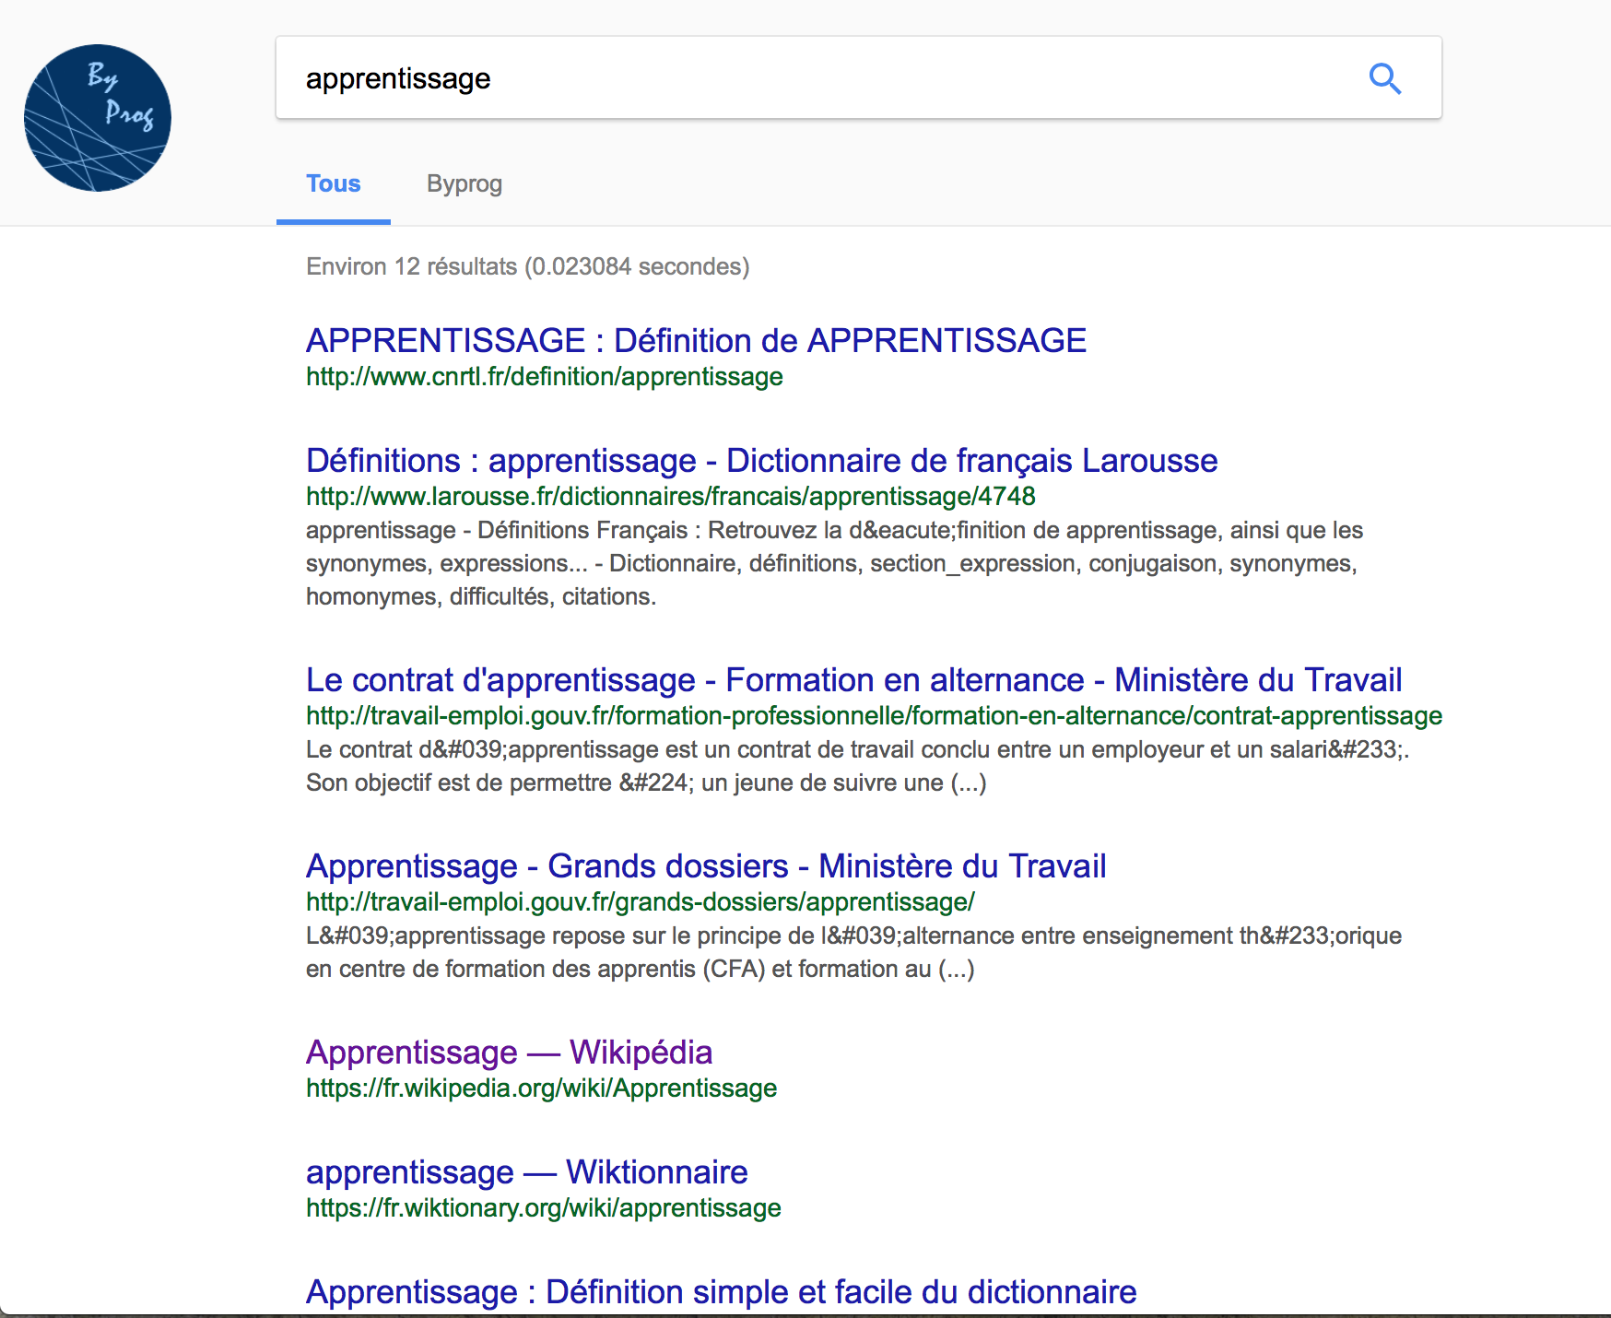The width and height of the screenshot is (1611, 1318).
Task: Click Larousse snippet starting 'apprentissage - Définitions Français'
Action: click(x=835, y=563)
